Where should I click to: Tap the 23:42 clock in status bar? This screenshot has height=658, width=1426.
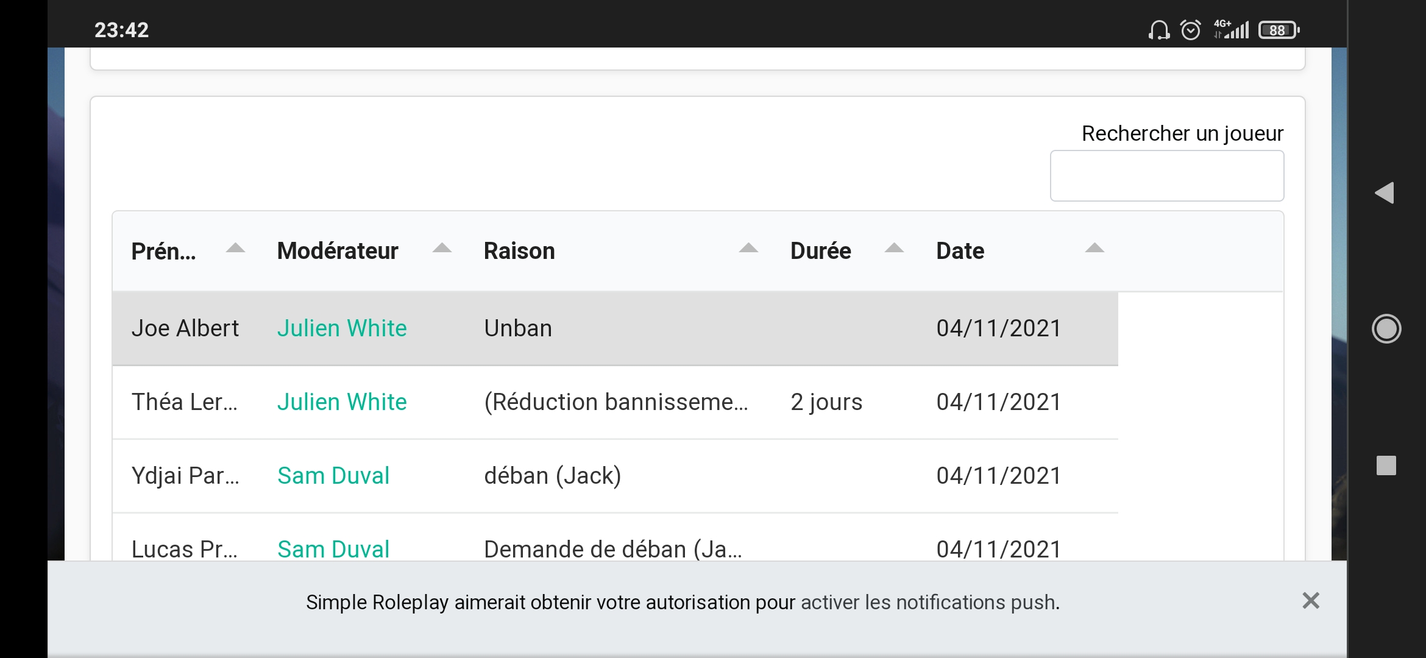121,30
